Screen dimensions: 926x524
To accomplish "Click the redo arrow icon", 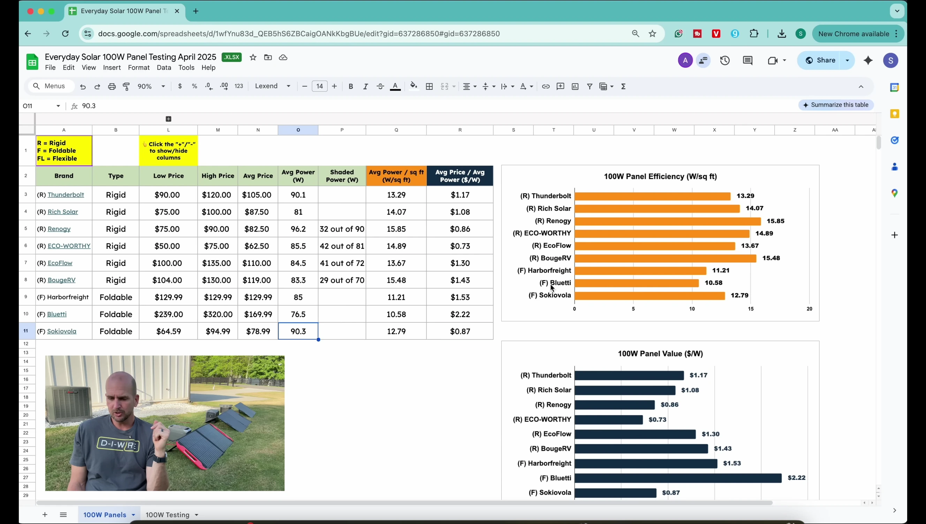I will coord(97,86).
